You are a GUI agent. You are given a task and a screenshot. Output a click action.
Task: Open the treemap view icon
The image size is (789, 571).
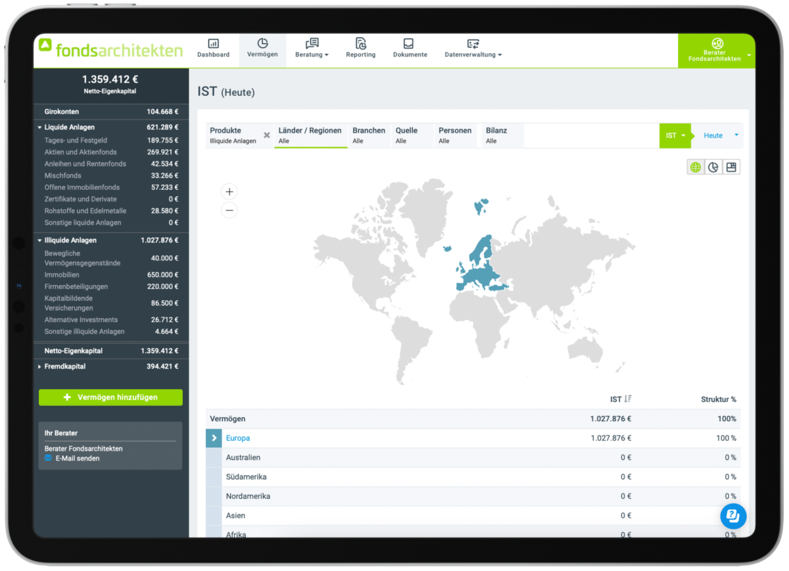pyautogui.click(x=731, y=166)
